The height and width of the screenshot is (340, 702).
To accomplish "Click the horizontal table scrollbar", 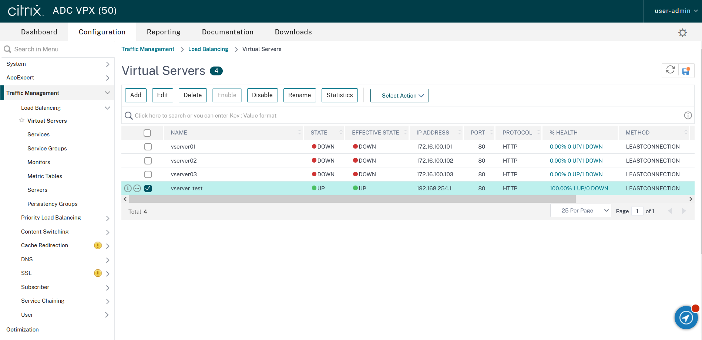I will [x=352, y=199].
